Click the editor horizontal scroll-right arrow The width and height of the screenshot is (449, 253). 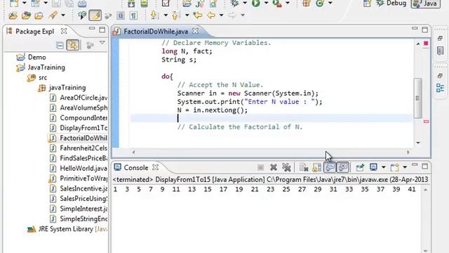[408, 153]
